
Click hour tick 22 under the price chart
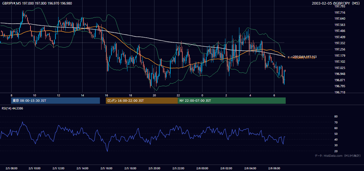click(178, 95)
